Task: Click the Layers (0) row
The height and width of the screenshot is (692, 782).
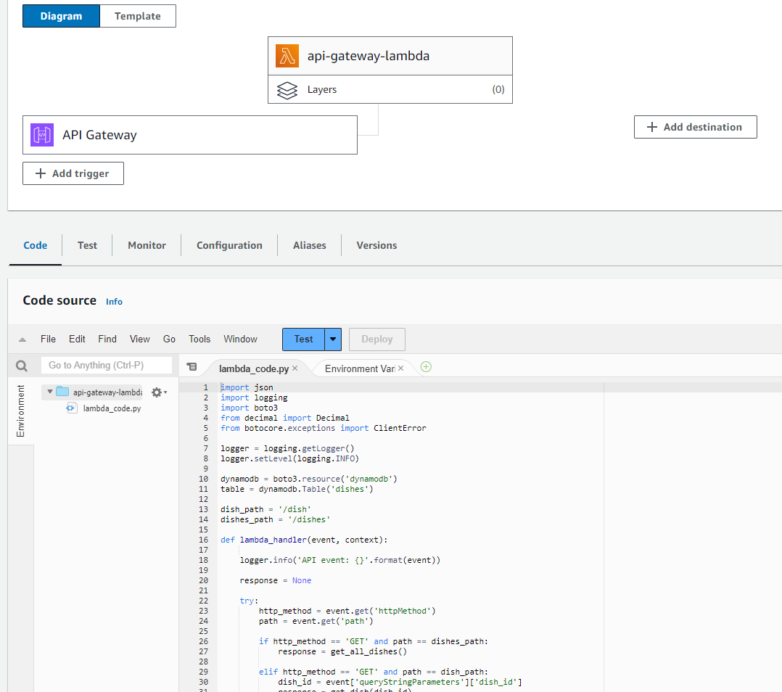Action: point(390,90)
